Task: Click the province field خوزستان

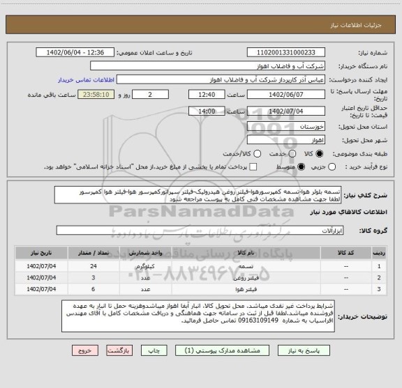Action: [286, 127]
